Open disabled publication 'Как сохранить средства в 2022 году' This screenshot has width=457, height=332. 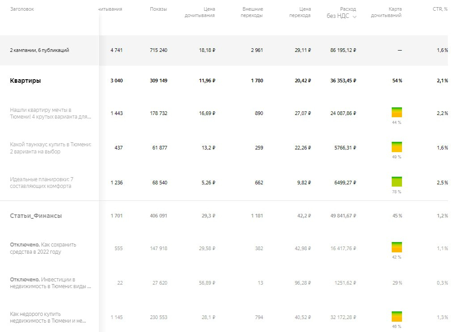point(43,248)
